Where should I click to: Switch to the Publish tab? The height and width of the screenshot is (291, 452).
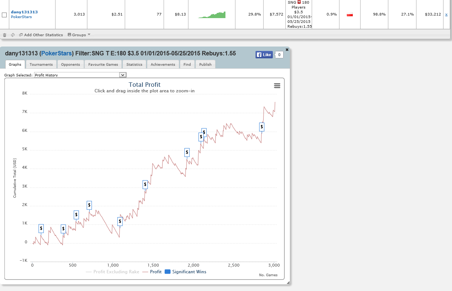[x=205, y=64]
